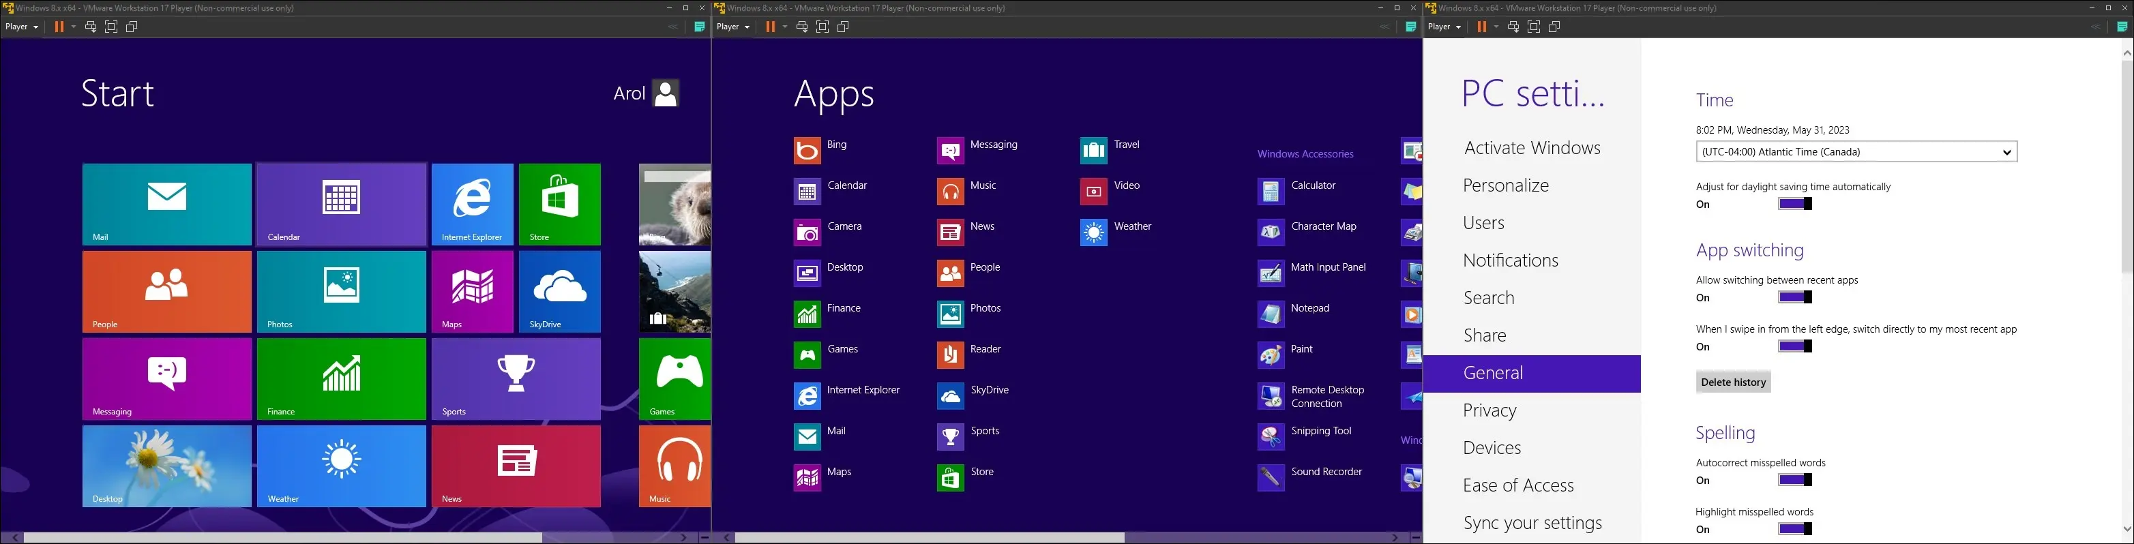Open Player menu in first VMware window
Image resolution: width=2134 pixels, height=544 pixels.
coord(22,27)
